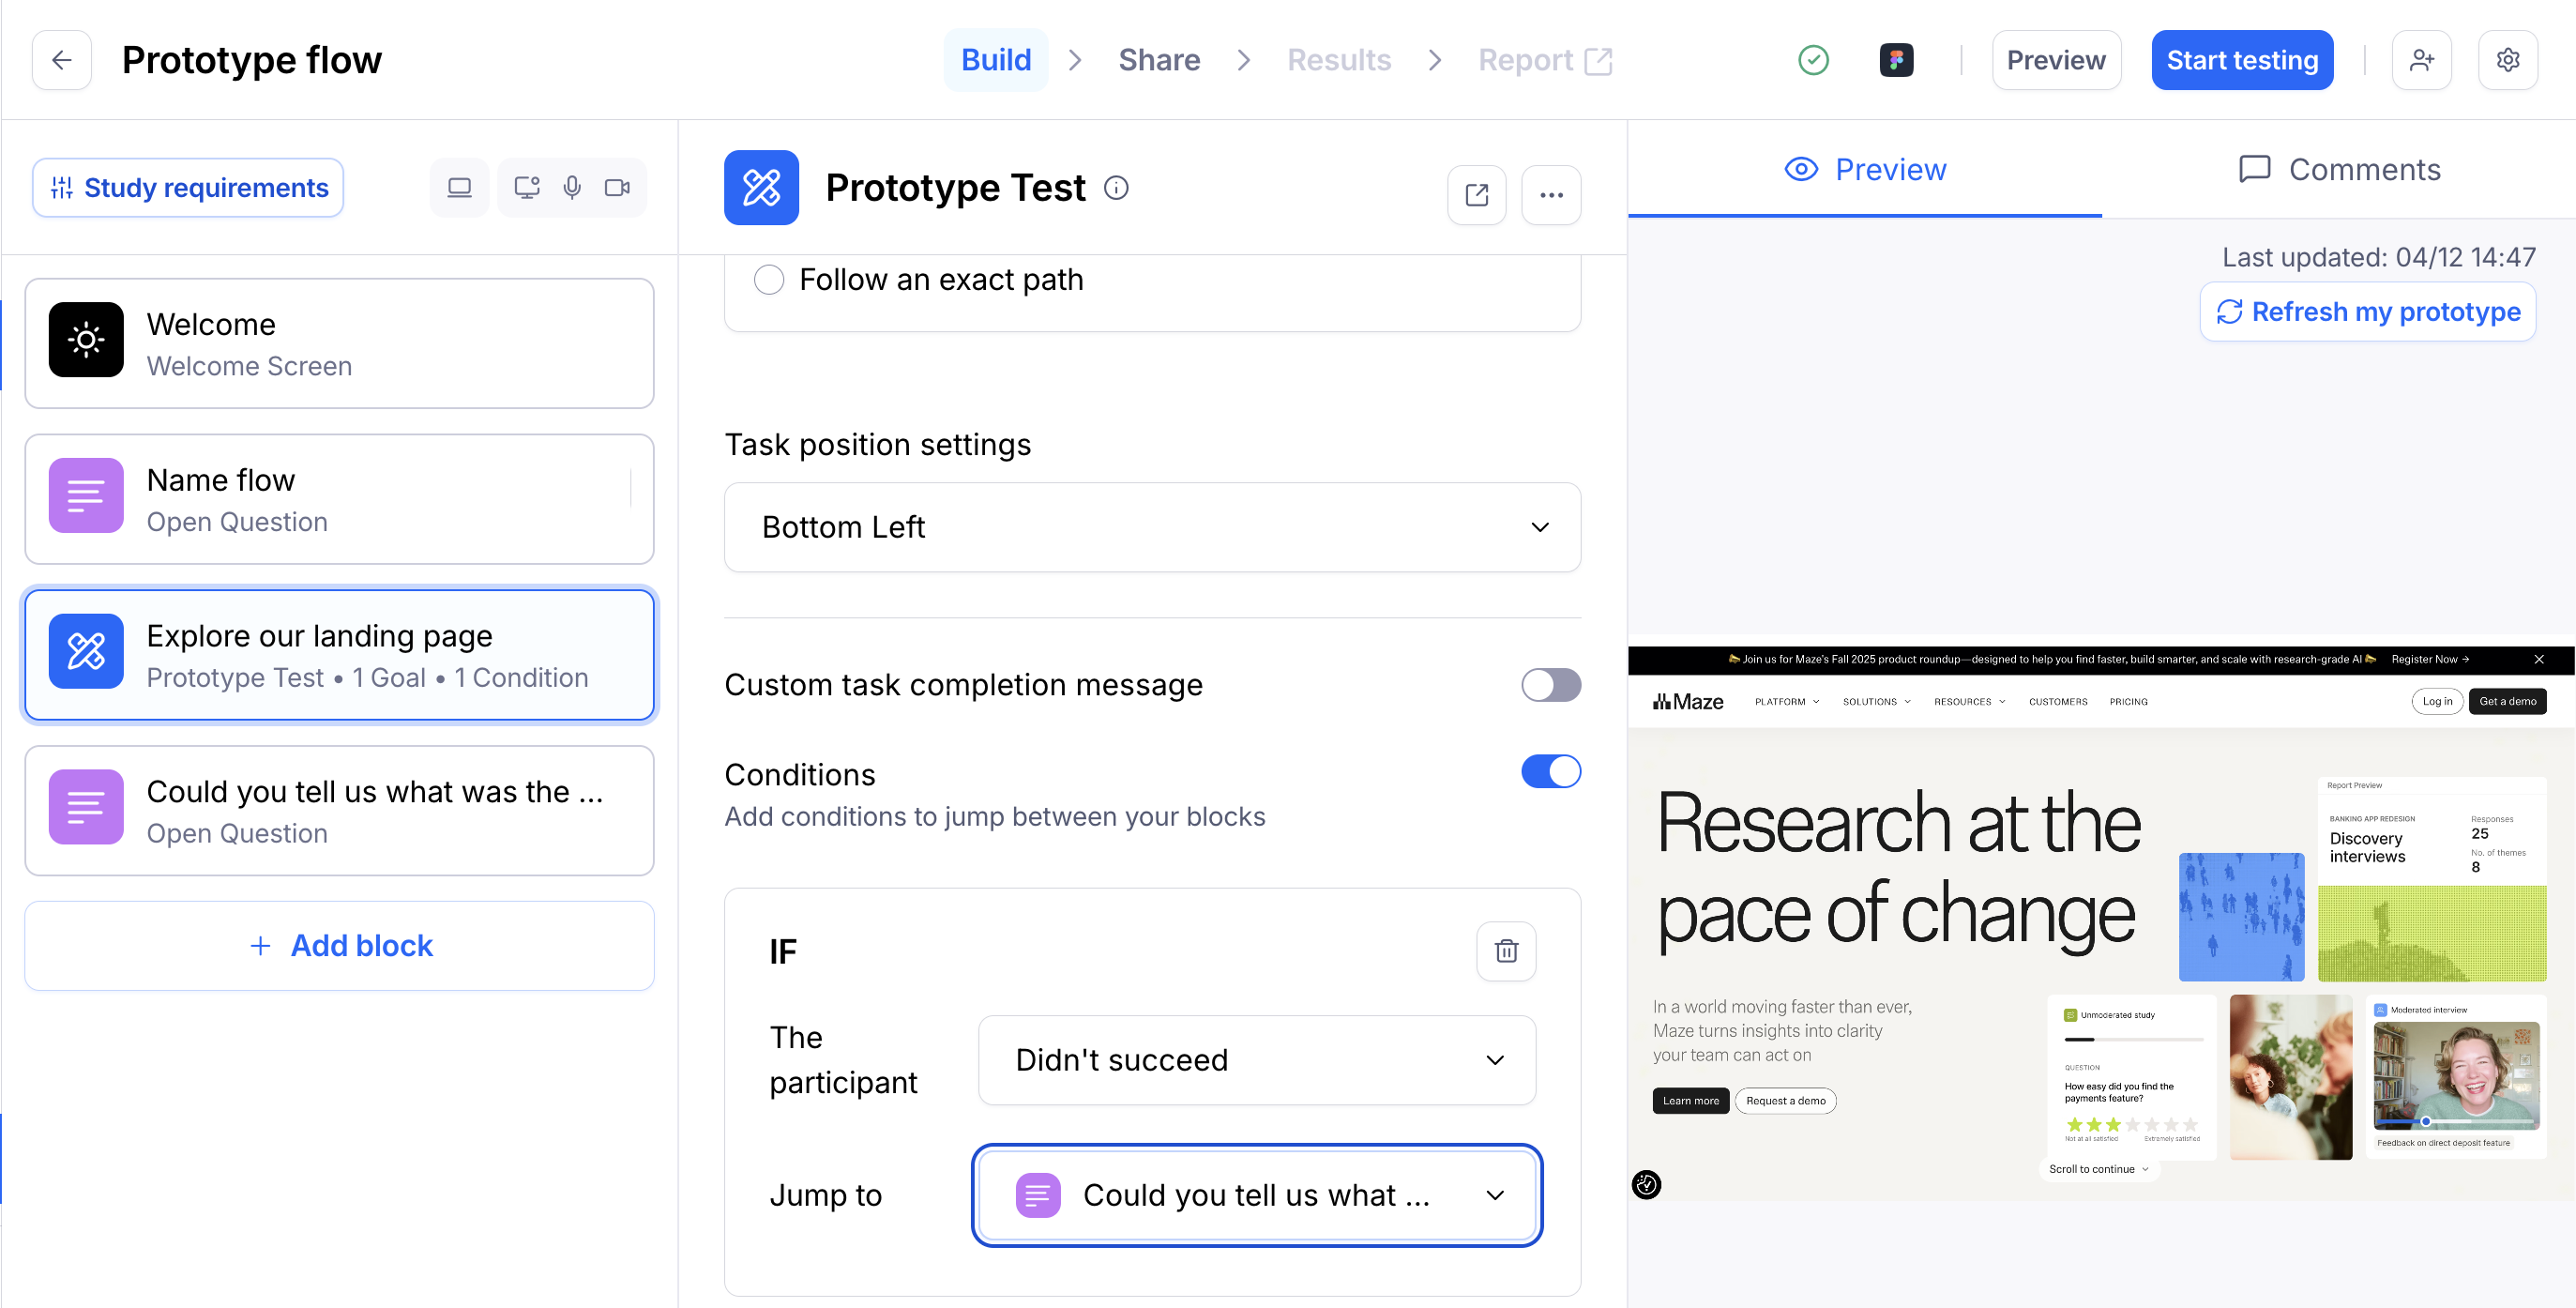Click the back arrow button
Image resolution: width=2576 pixels, height=1308 pixels.
click(62, 60)
